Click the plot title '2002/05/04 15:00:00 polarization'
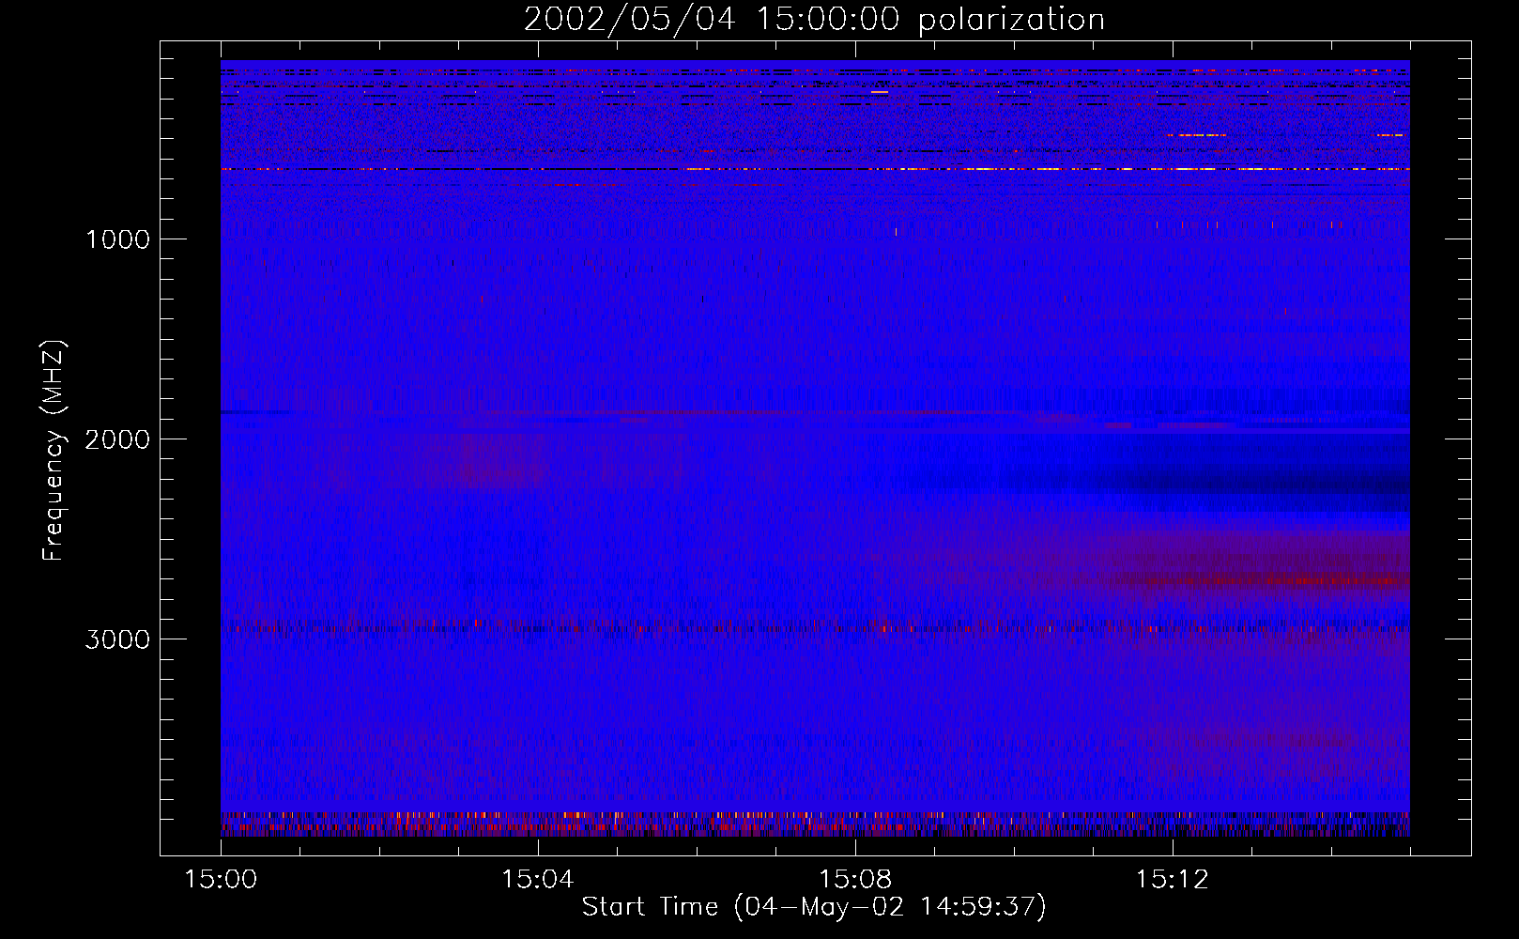This screenshot has width=1519, height=939. click(814, 20)
